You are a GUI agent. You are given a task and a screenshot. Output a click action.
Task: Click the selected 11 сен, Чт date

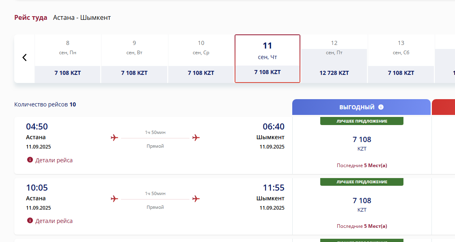pyautogui.click(x=267, y=59)
